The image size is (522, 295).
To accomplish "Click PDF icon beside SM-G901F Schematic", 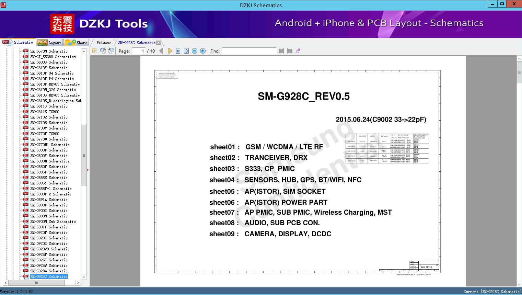I will (x=26, y=227).
